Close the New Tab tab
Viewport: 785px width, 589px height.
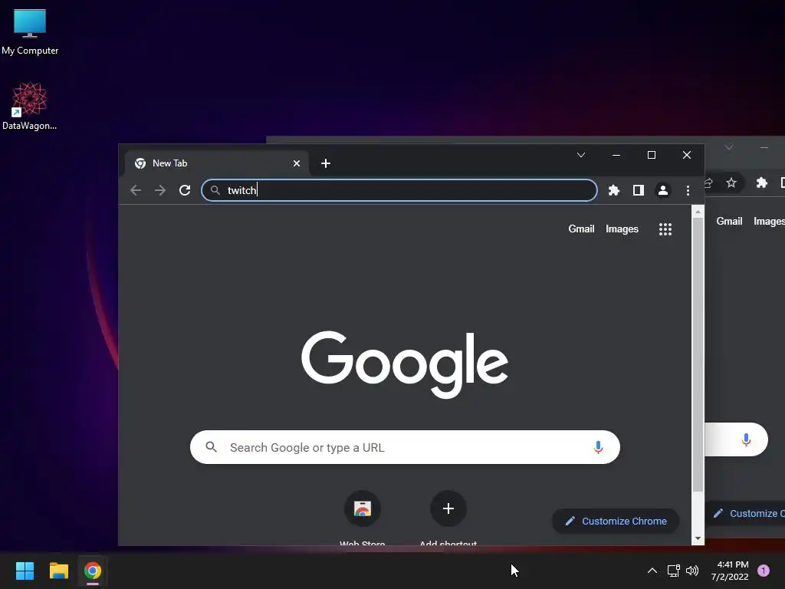point(297,163)
